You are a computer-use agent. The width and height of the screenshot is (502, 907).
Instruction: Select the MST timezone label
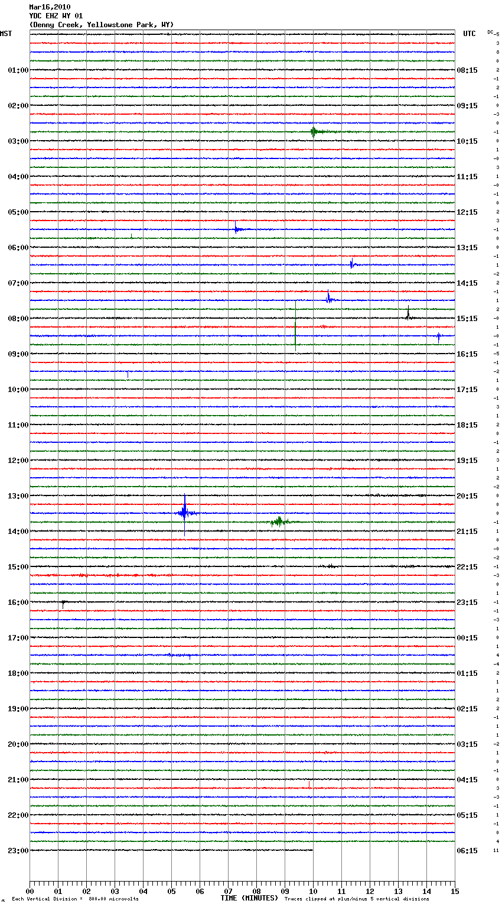6,34
